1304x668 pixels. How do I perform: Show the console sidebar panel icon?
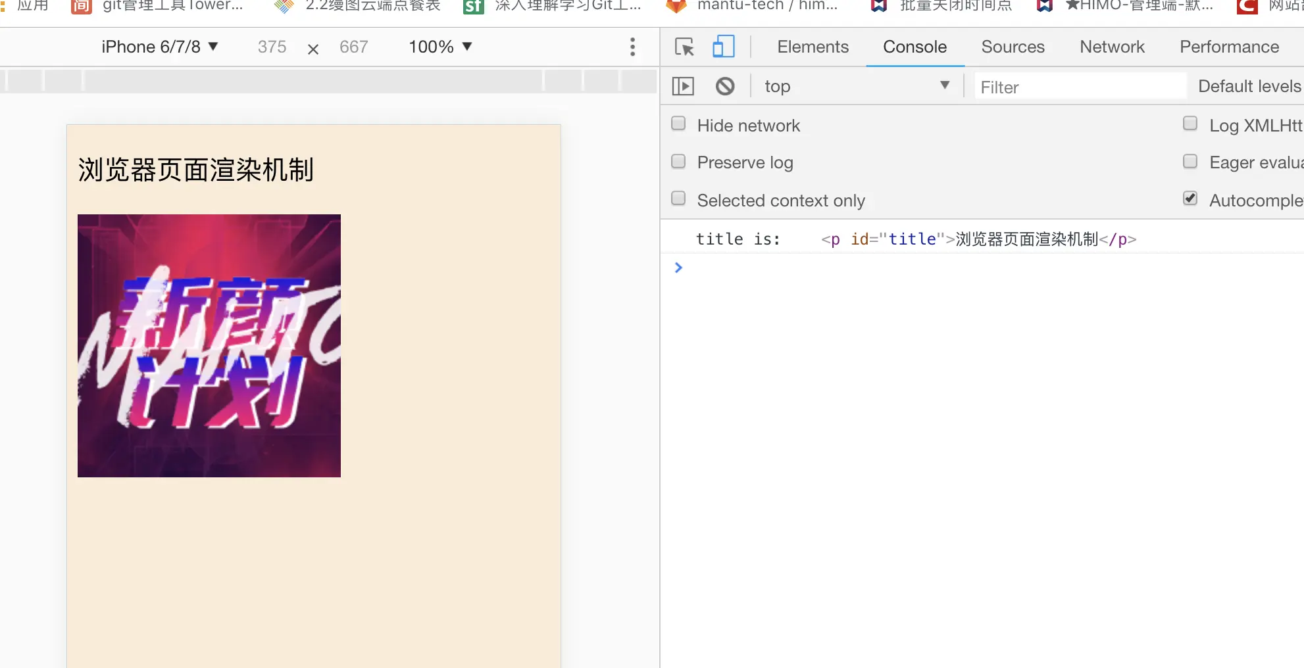(683, 86)
